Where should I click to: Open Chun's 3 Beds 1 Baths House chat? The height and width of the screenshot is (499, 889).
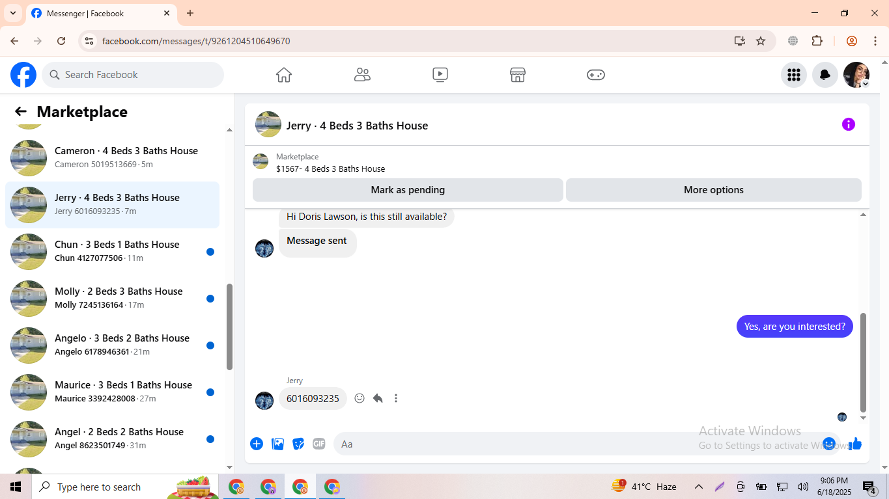112,252
